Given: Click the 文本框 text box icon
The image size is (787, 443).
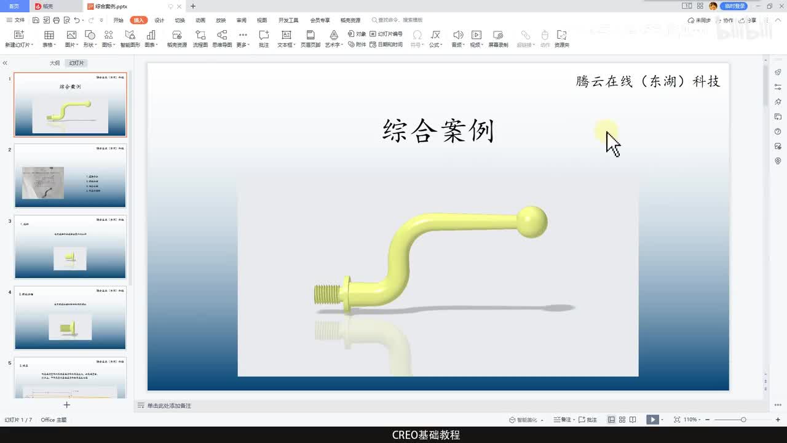Looking at the screenshot, I should [286, 34].
